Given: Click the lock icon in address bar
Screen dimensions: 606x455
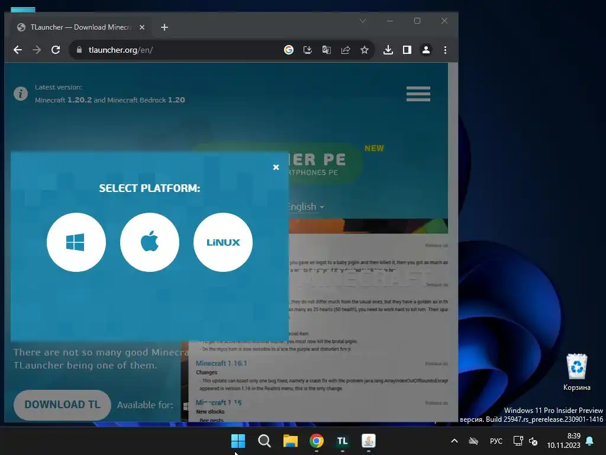Looking at the screenshot, I should point(79,50).
